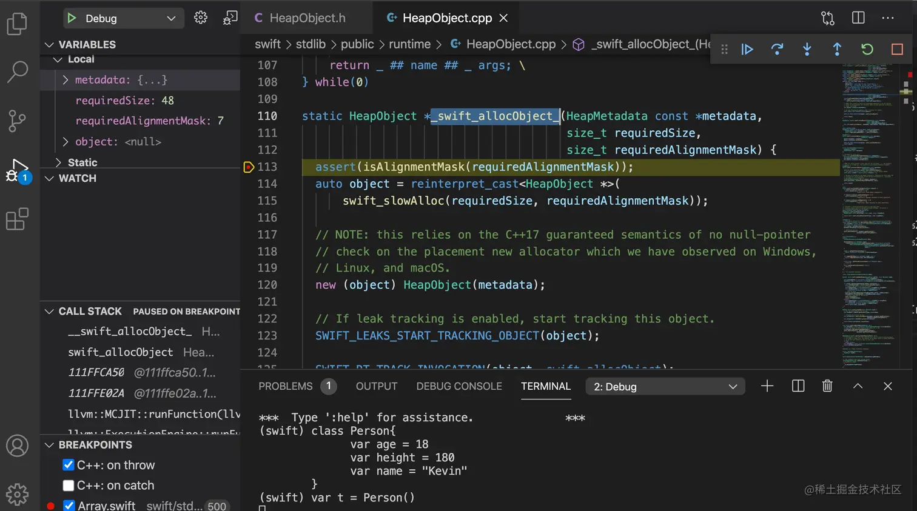Open the Source Control view
Screen dimensions: 917x511
pyautogui.click(x=17, y=121)
